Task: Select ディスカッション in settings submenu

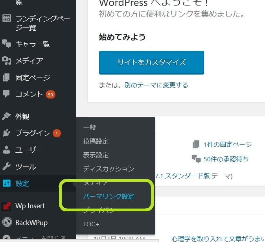Action: [x=109, y=169]
